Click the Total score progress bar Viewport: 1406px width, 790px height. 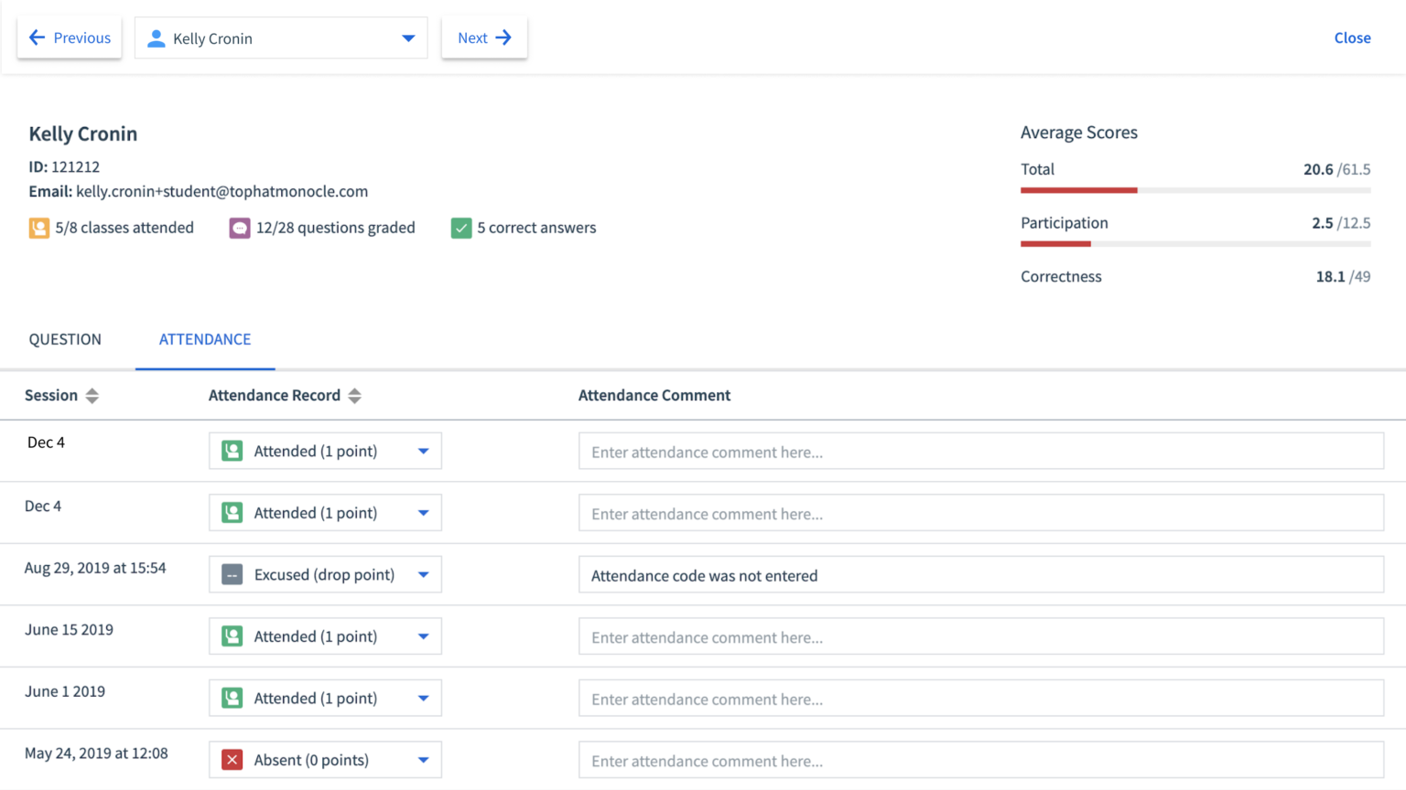tap(1195, 190)
